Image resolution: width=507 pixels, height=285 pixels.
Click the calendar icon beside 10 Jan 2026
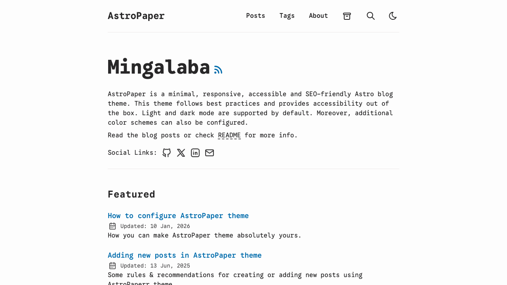112,226
